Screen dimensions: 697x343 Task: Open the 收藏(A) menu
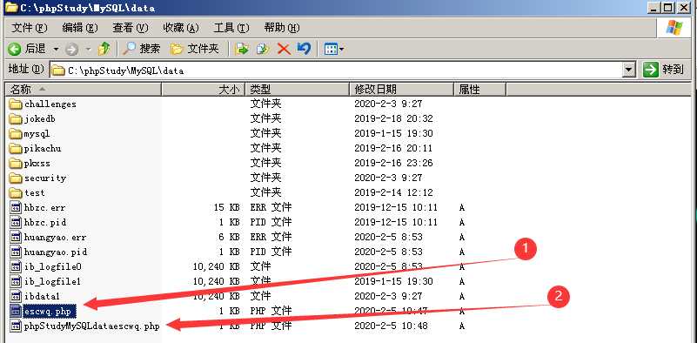180,28
